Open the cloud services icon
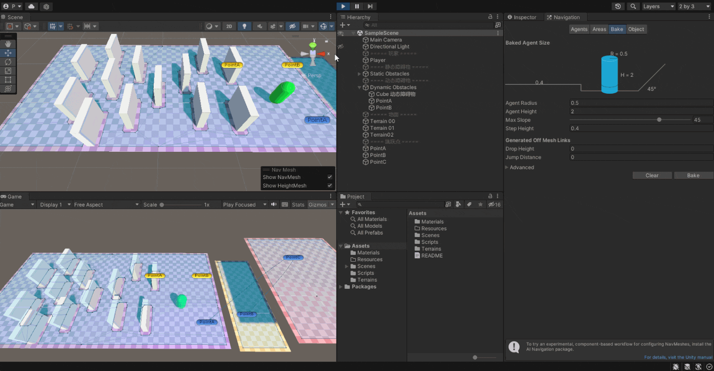 [31, 6]
